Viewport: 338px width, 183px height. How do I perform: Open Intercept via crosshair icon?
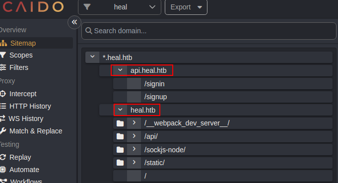tap(3, 94)
